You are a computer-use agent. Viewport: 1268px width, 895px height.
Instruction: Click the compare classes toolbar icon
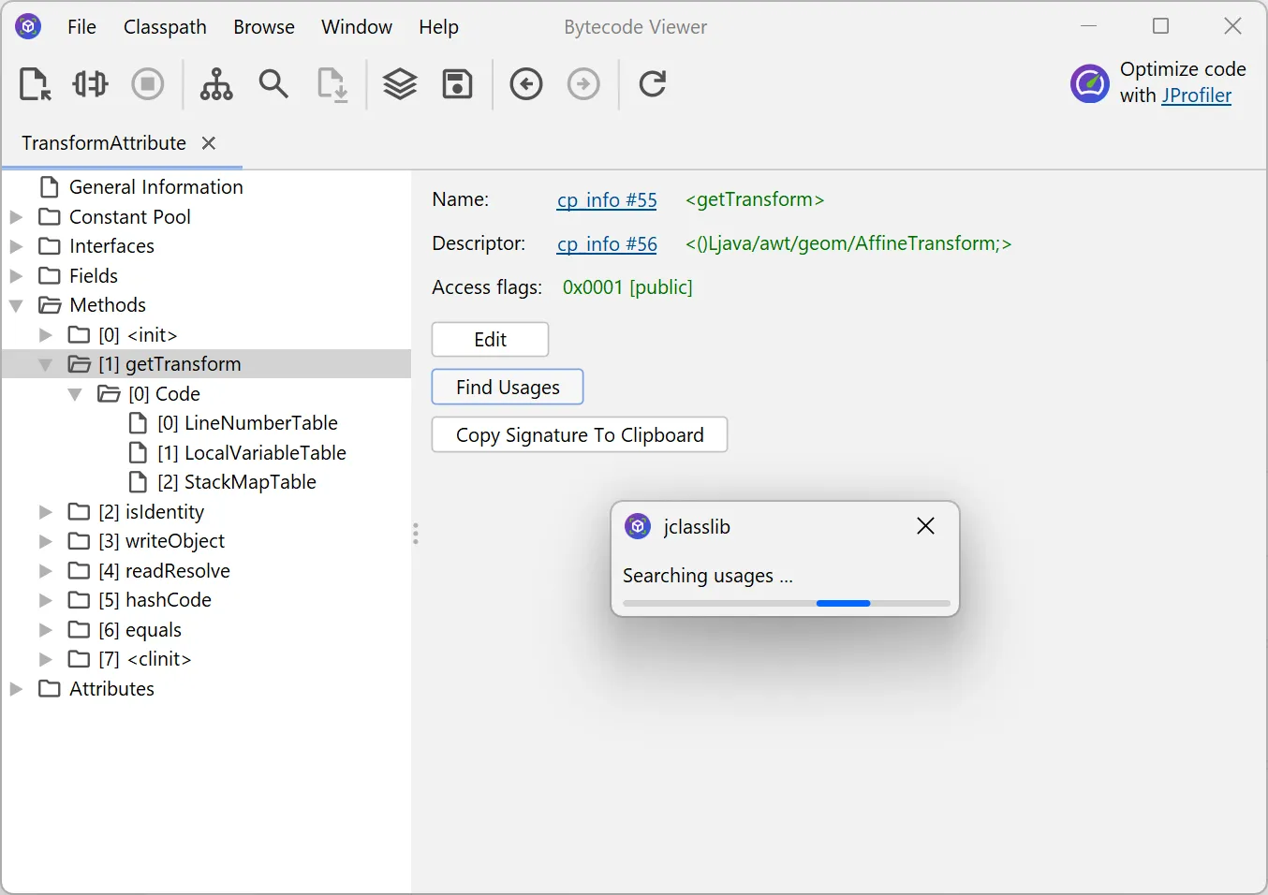click(91, 84)
